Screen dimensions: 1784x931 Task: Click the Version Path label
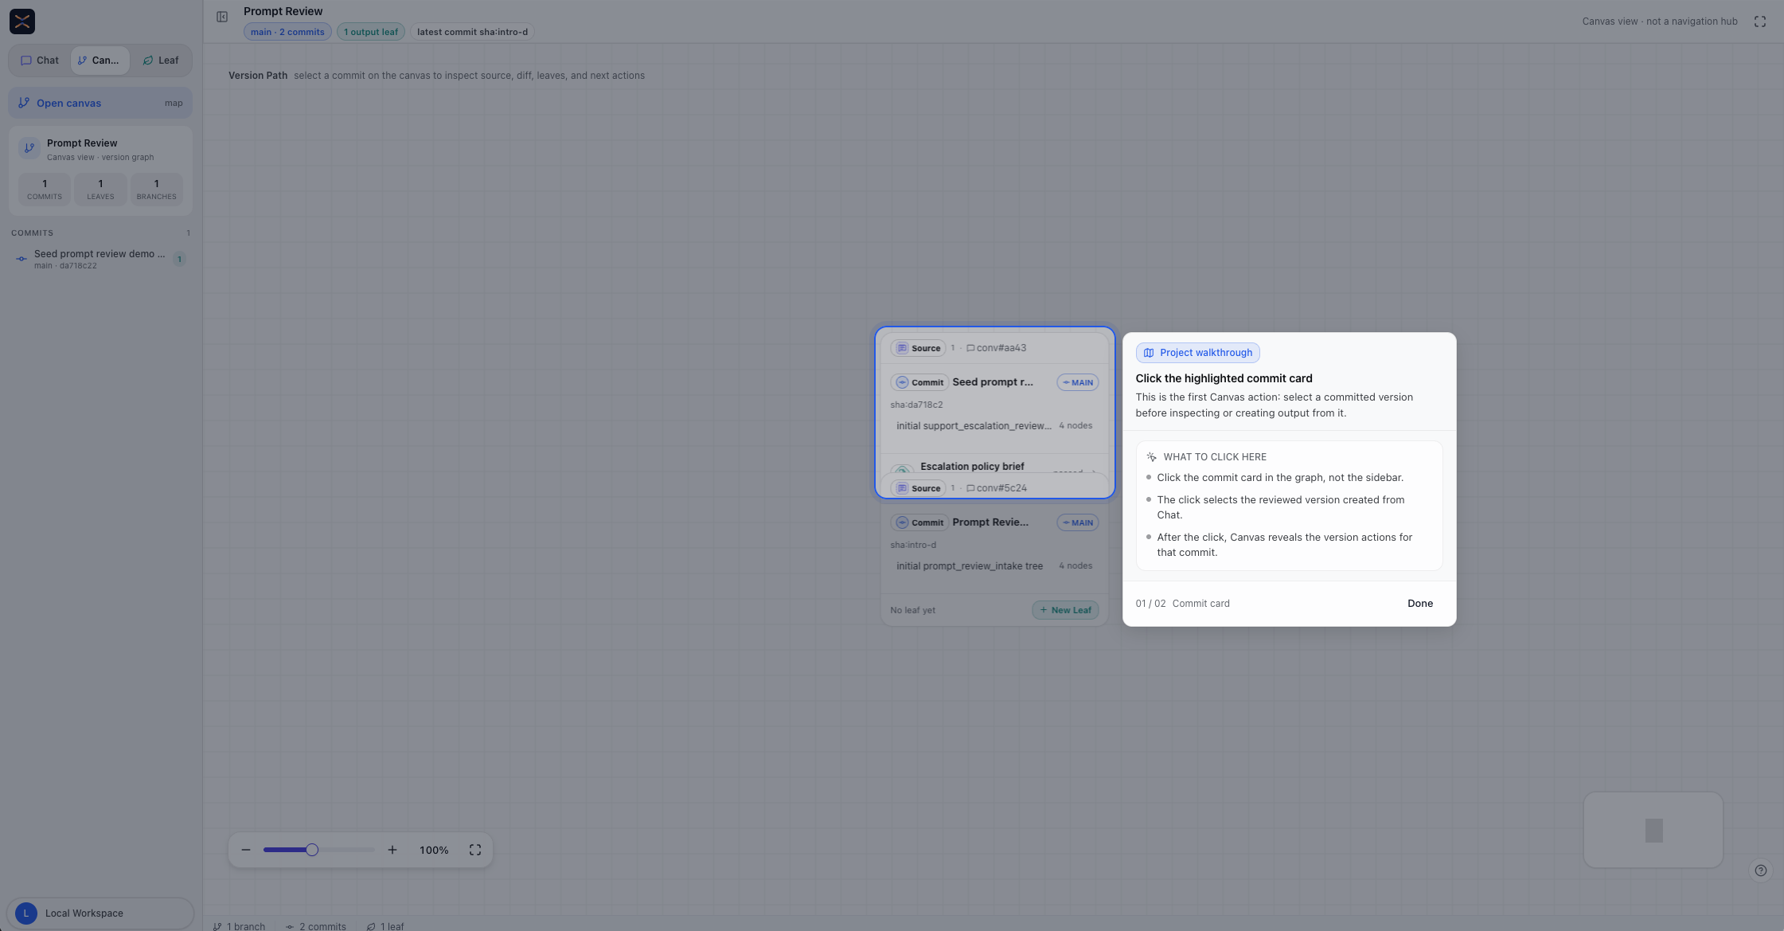258,76
